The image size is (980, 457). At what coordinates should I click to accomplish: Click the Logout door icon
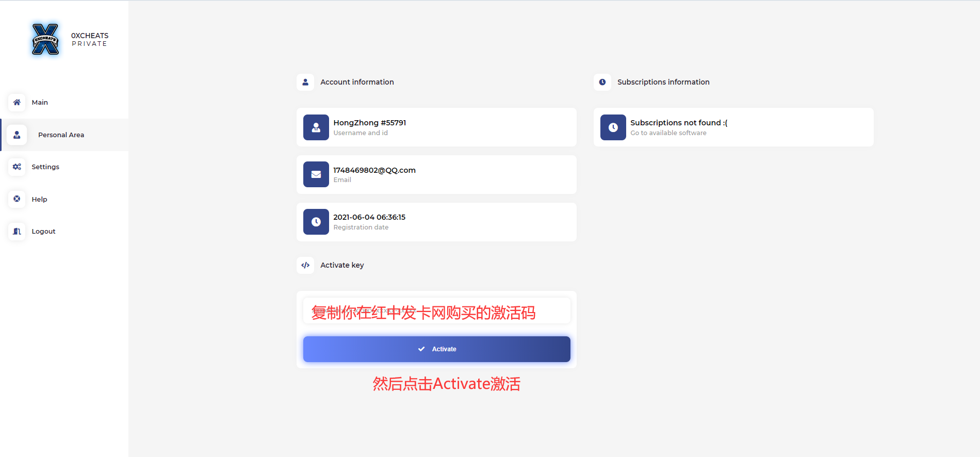coord(17,231)
